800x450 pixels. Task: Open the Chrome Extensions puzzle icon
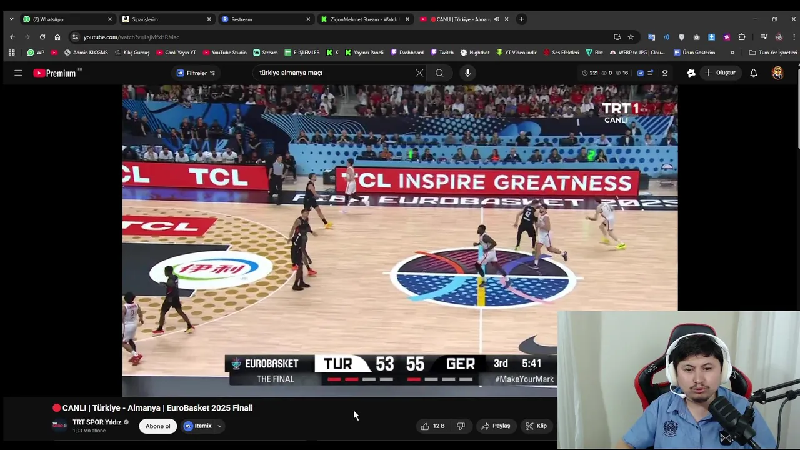(x=742, y=37)
